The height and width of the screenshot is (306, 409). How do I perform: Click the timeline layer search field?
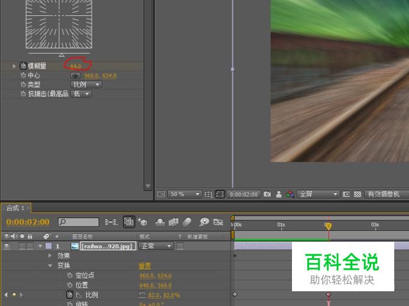coord(79,222)
